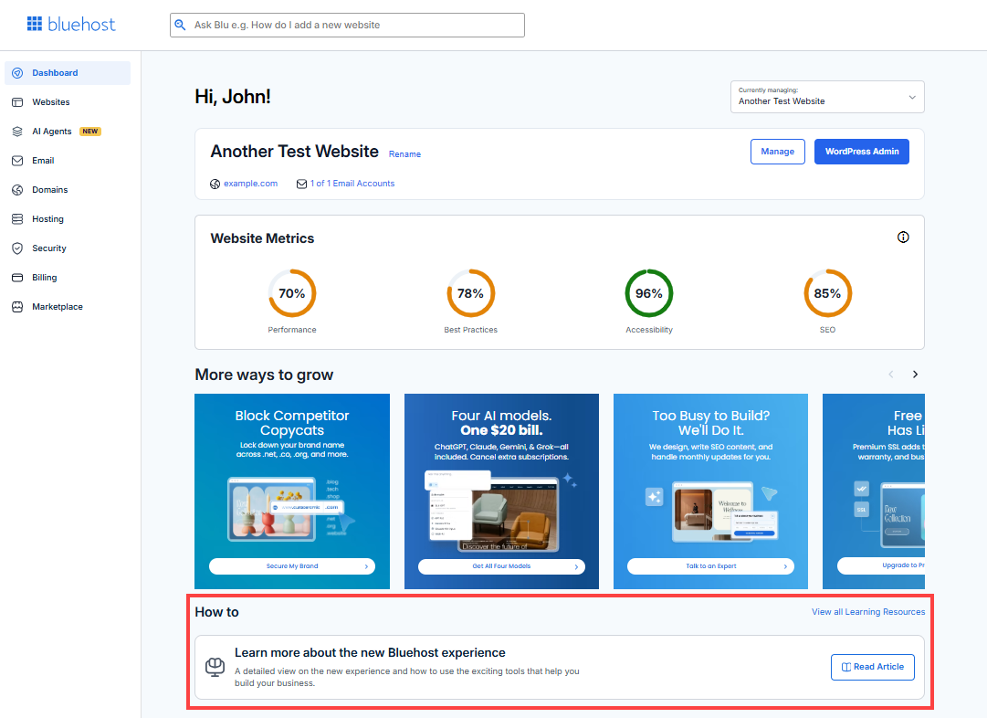Click the globe icon beside example.com
Image resolution: width=987 pixels, height=718 pixels.
(x=215, y=184)
